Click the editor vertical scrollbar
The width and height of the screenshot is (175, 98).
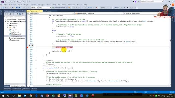click(170, 50)
